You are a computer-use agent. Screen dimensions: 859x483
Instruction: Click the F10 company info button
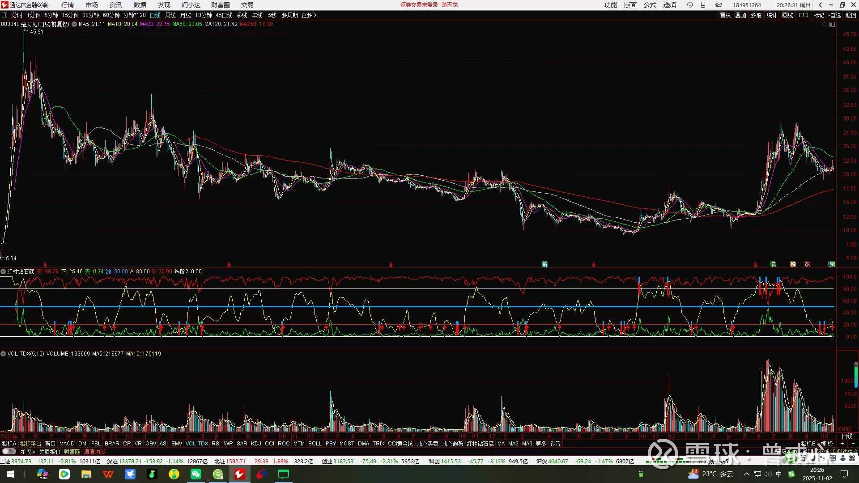click(804, 15)
